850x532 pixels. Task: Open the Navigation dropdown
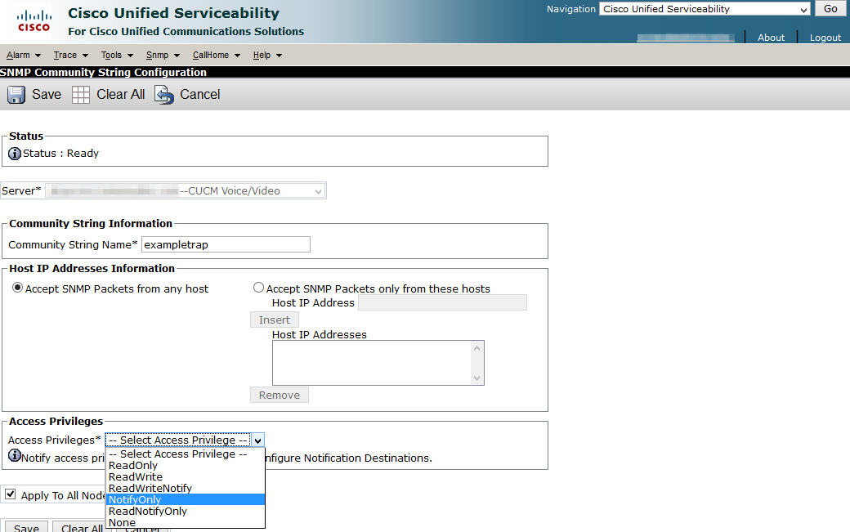pyautogui.click(x=703, y=8)
